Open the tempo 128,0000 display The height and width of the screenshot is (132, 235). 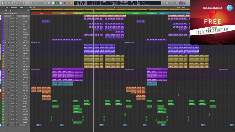pos(124,2)
